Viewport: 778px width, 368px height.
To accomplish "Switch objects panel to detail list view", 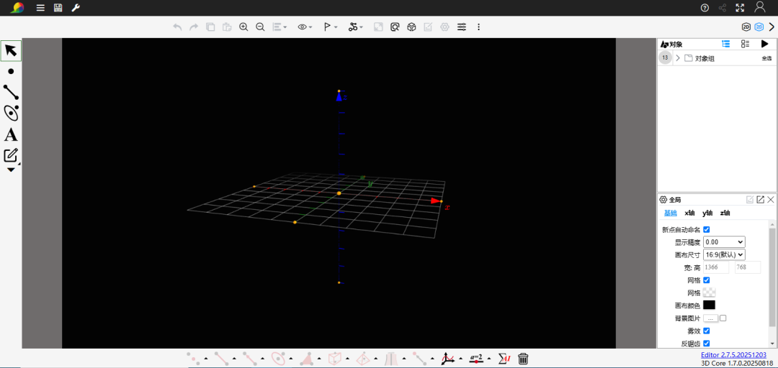I will point(745,44).
